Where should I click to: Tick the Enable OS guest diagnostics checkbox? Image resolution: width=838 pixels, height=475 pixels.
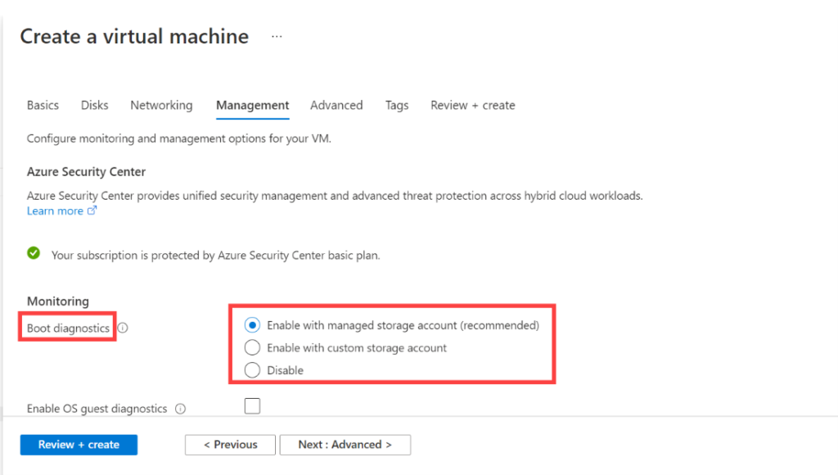(x=253, y=406)
